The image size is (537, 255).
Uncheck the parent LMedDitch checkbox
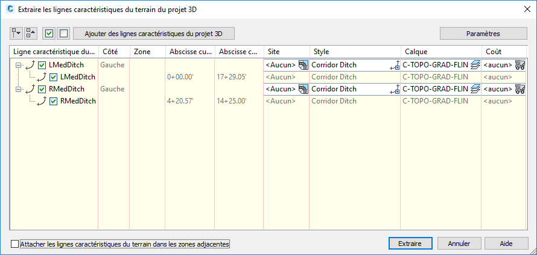pyautogui.click(x=42, y=65)
